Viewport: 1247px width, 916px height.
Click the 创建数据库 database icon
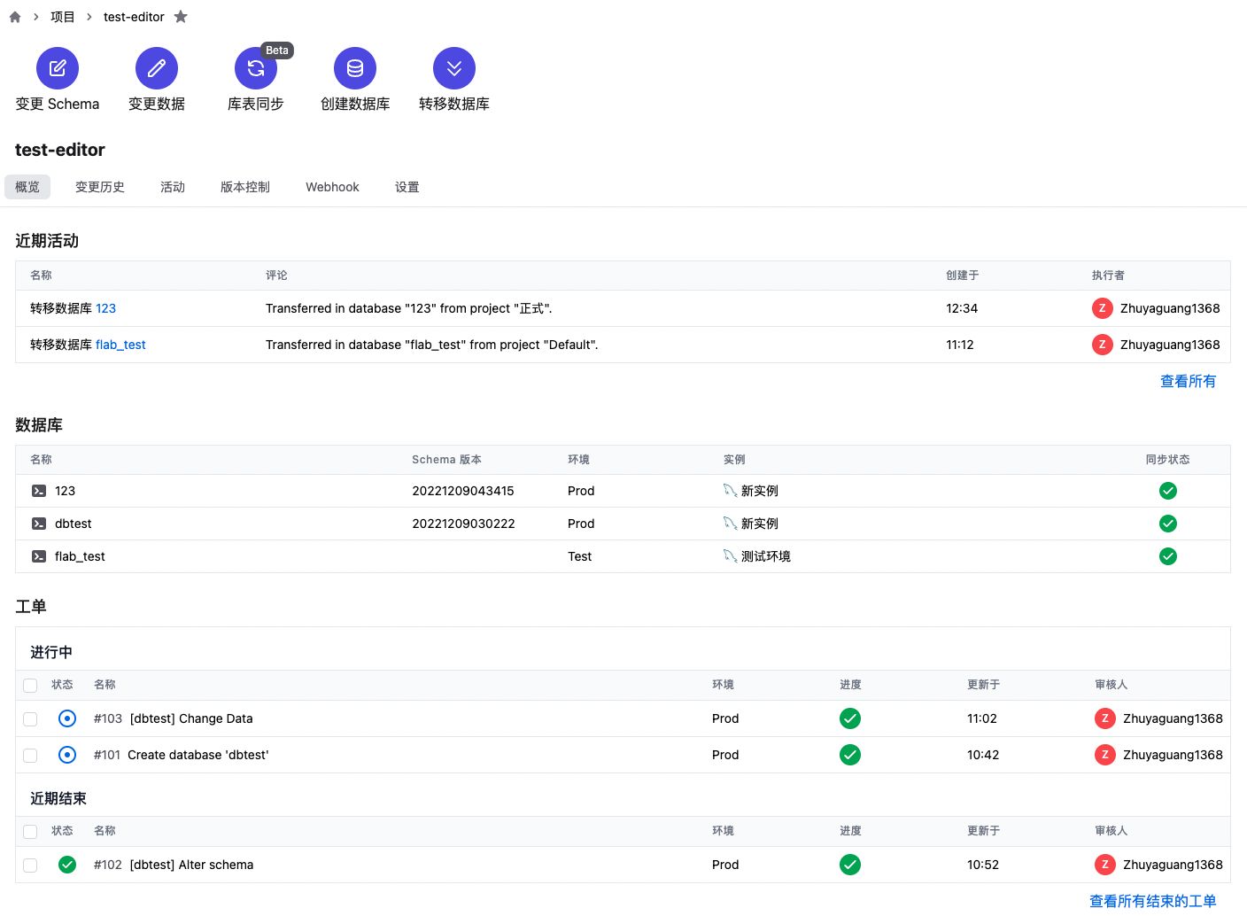355,68
